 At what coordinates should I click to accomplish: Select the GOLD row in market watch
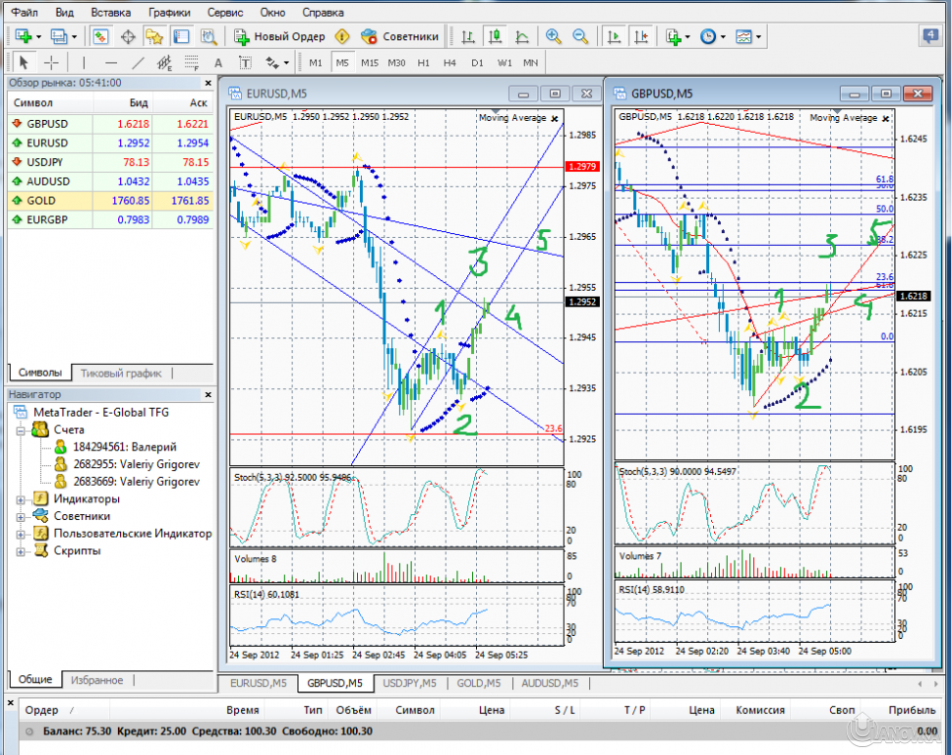tap(108, 201)
